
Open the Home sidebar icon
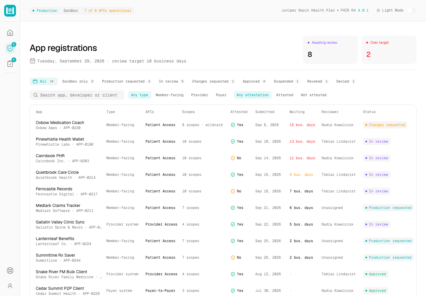point(10,33)
